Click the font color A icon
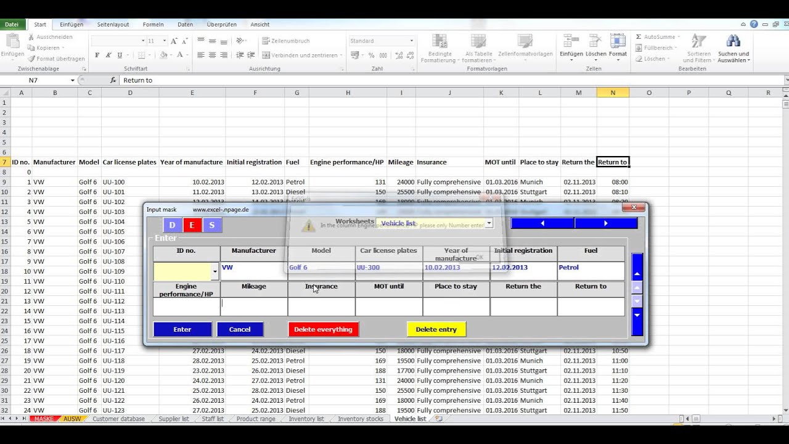This screenshot has height=444, width=789. point(181,55)
